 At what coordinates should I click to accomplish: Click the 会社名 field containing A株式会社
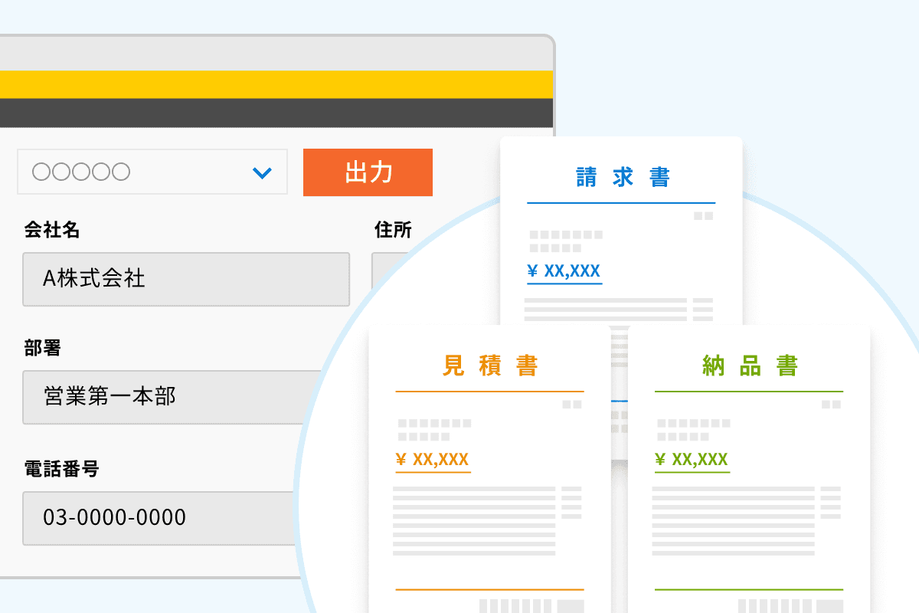185,279
